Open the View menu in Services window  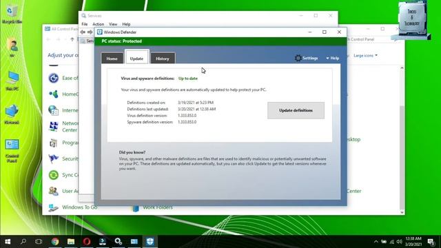point(113,24)
